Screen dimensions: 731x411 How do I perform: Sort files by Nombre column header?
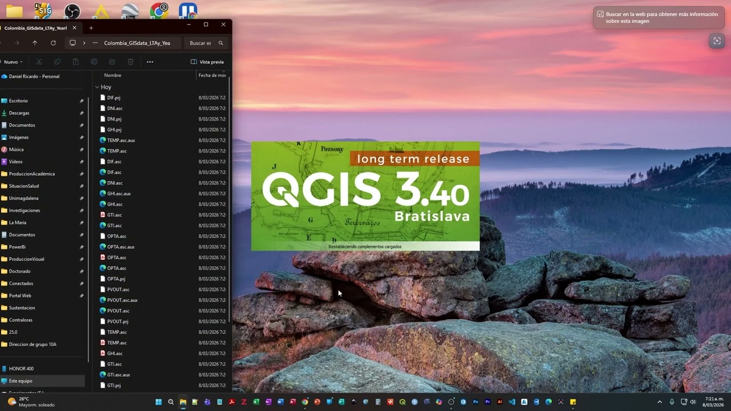coord(113,75)
